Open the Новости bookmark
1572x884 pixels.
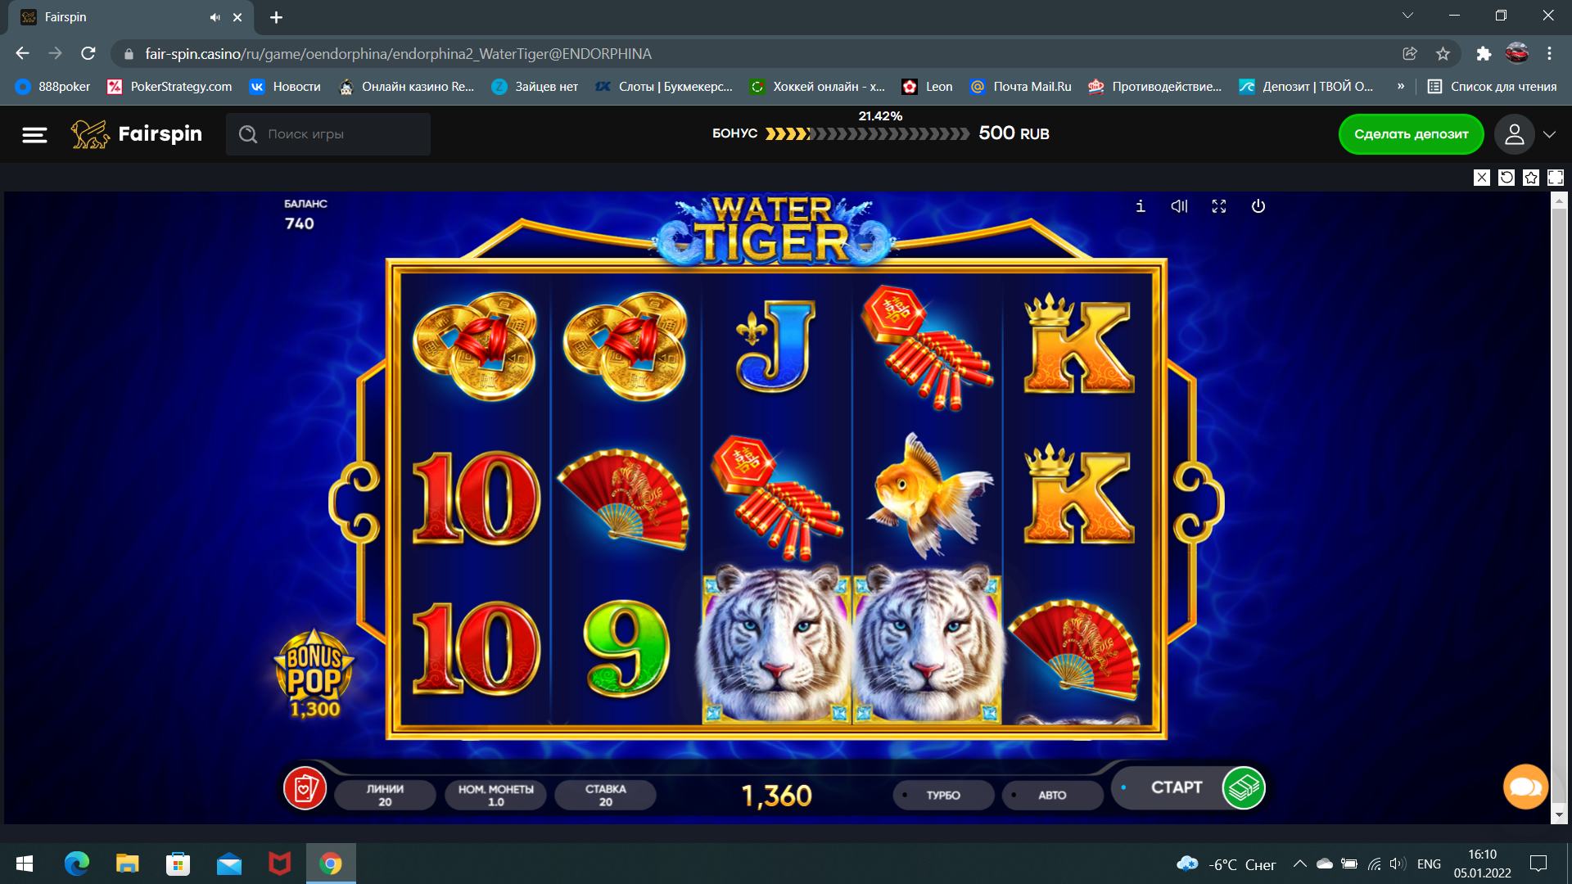[285, 86]
